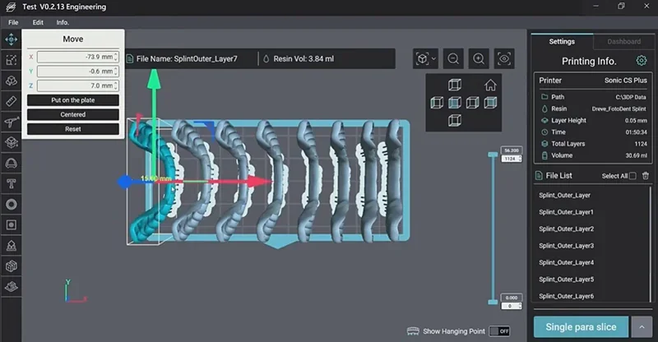Click the Sonic CS Plus printer name
This screenshot has width=658, height=342.
tap(625, 80)
